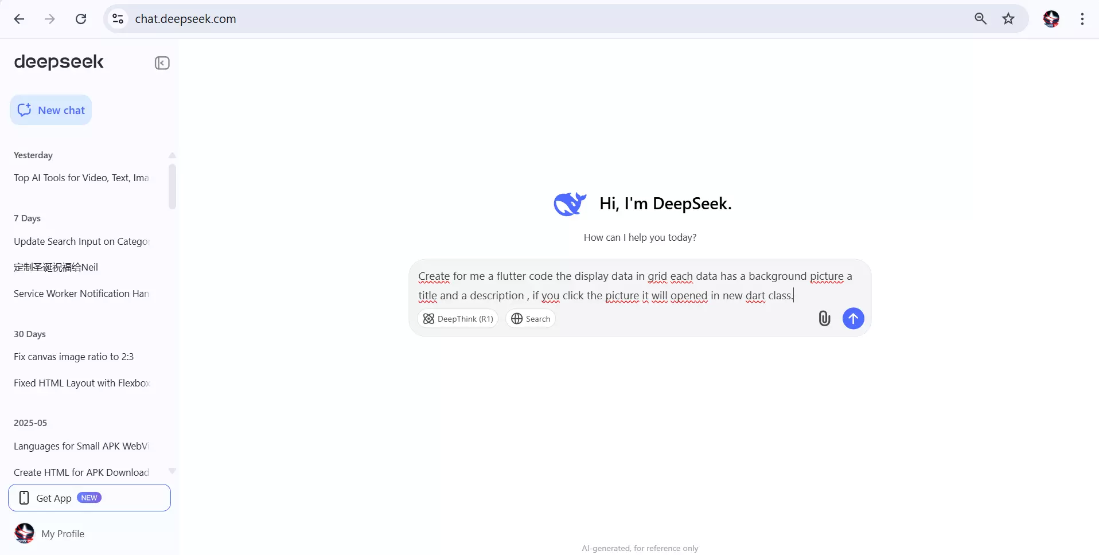Toggle the Search option

pyautogui.click(x=531, y=319)
